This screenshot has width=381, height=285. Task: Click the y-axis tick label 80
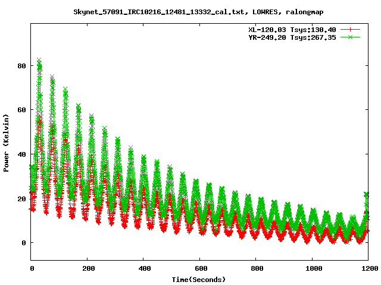(21, 66)
